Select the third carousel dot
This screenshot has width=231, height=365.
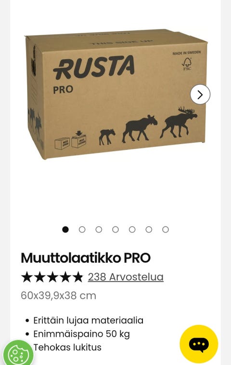coord(99,230)
